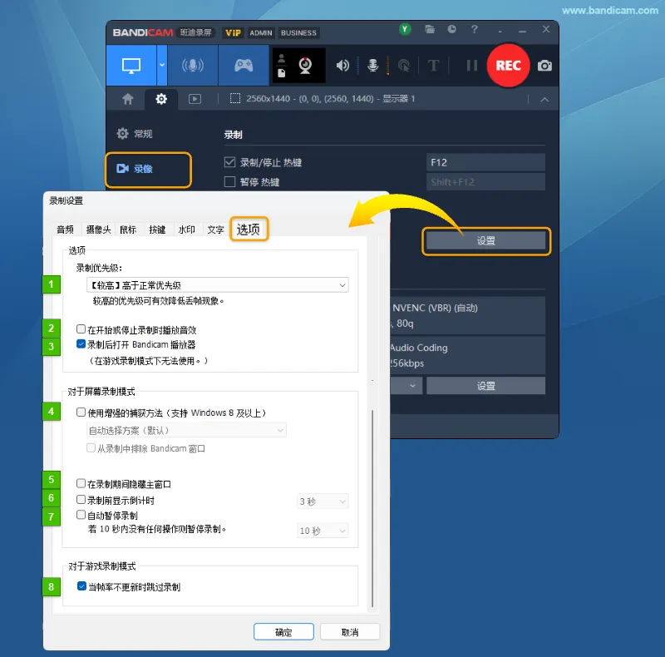
Task: Toggle text overlay T icon
Action: point(433,66)
